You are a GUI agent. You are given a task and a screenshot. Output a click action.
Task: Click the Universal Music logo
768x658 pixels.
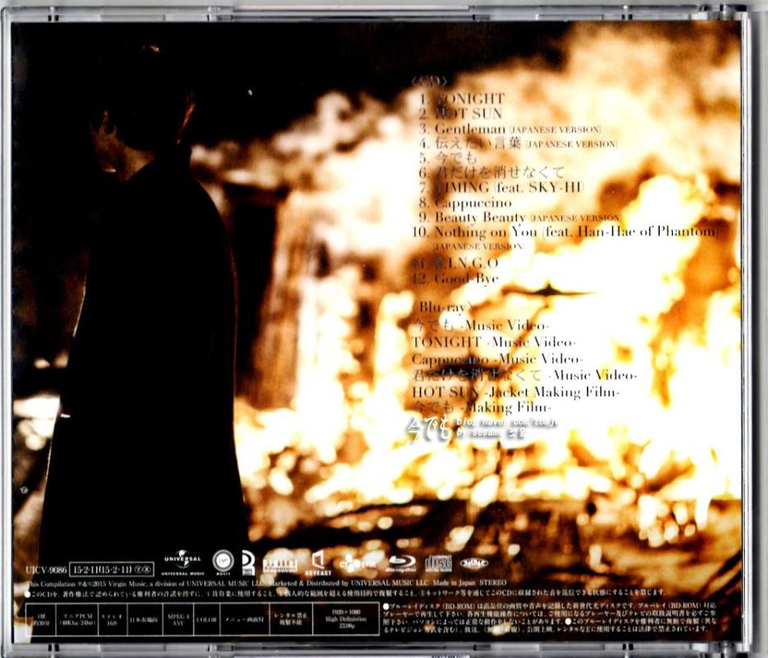coord(182,563)
